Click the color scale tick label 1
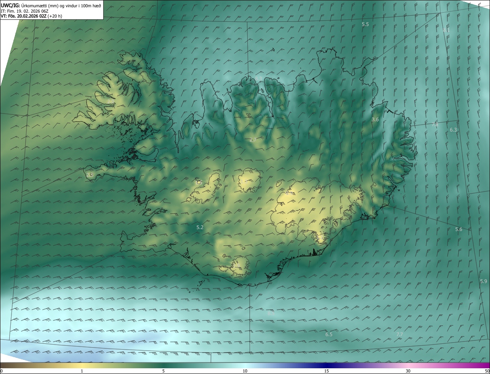Image resolution: width=490 pixels, height=374 pixels. point(82,371)
